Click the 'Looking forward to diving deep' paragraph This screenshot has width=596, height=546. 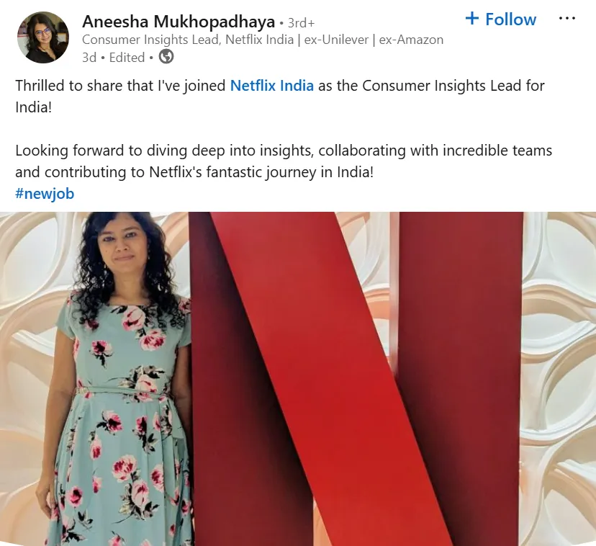coord(284,161)
